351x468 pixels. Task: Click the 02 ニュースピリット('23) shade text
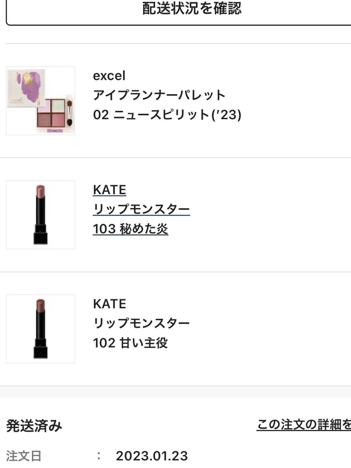click(167, 115)
